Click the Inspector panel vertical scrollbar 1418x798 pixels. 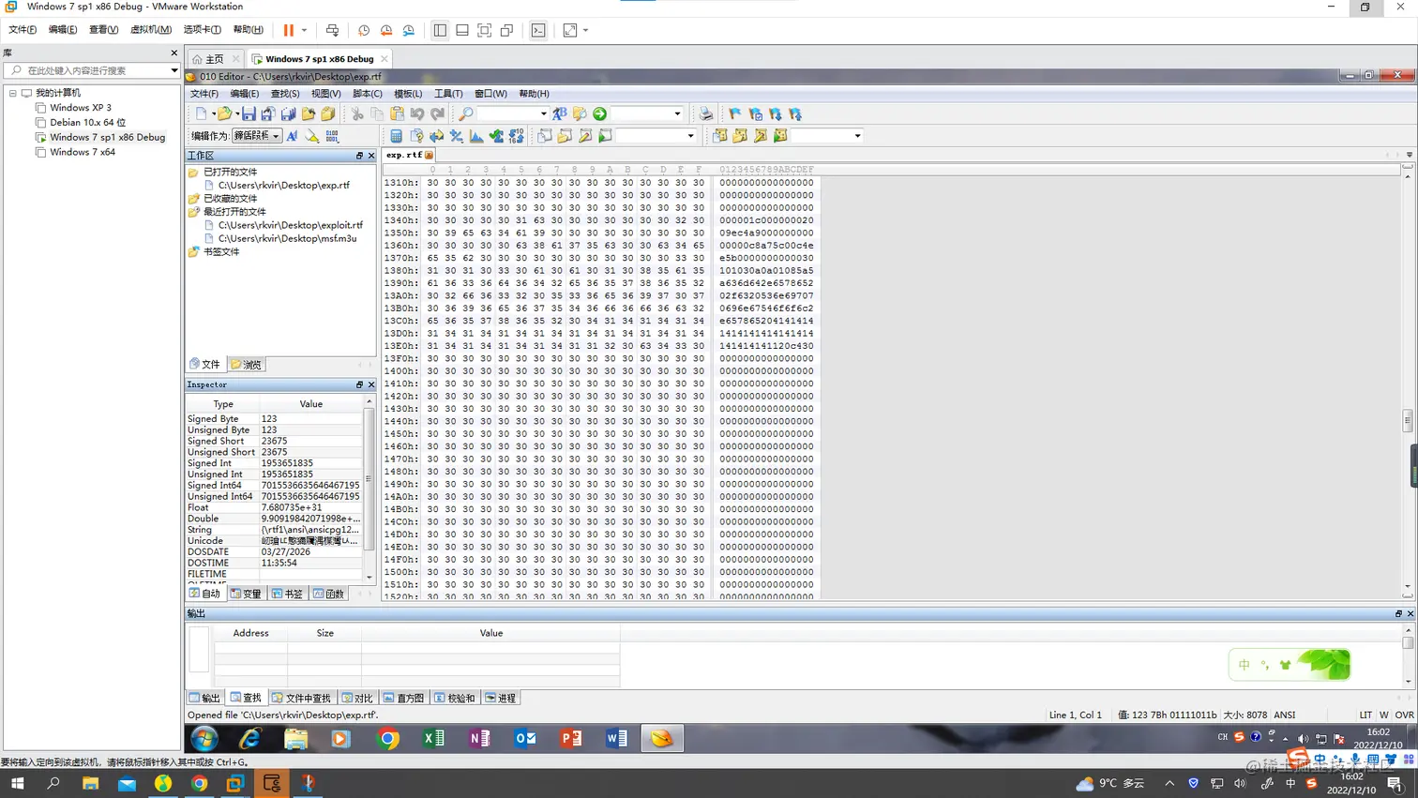tap(369, 489)
